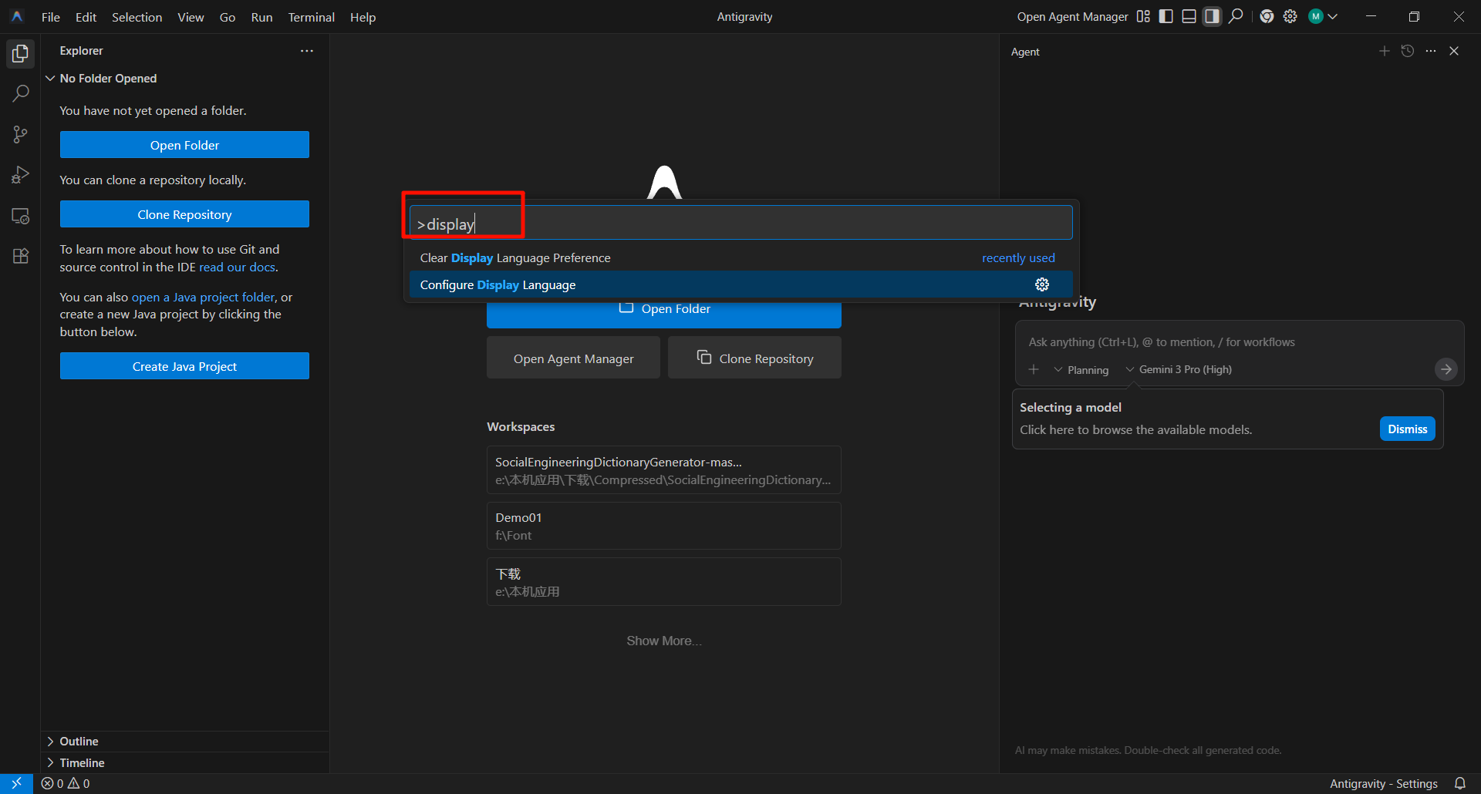
Task: Select Configure Display Language command
Action: (498, 284)
